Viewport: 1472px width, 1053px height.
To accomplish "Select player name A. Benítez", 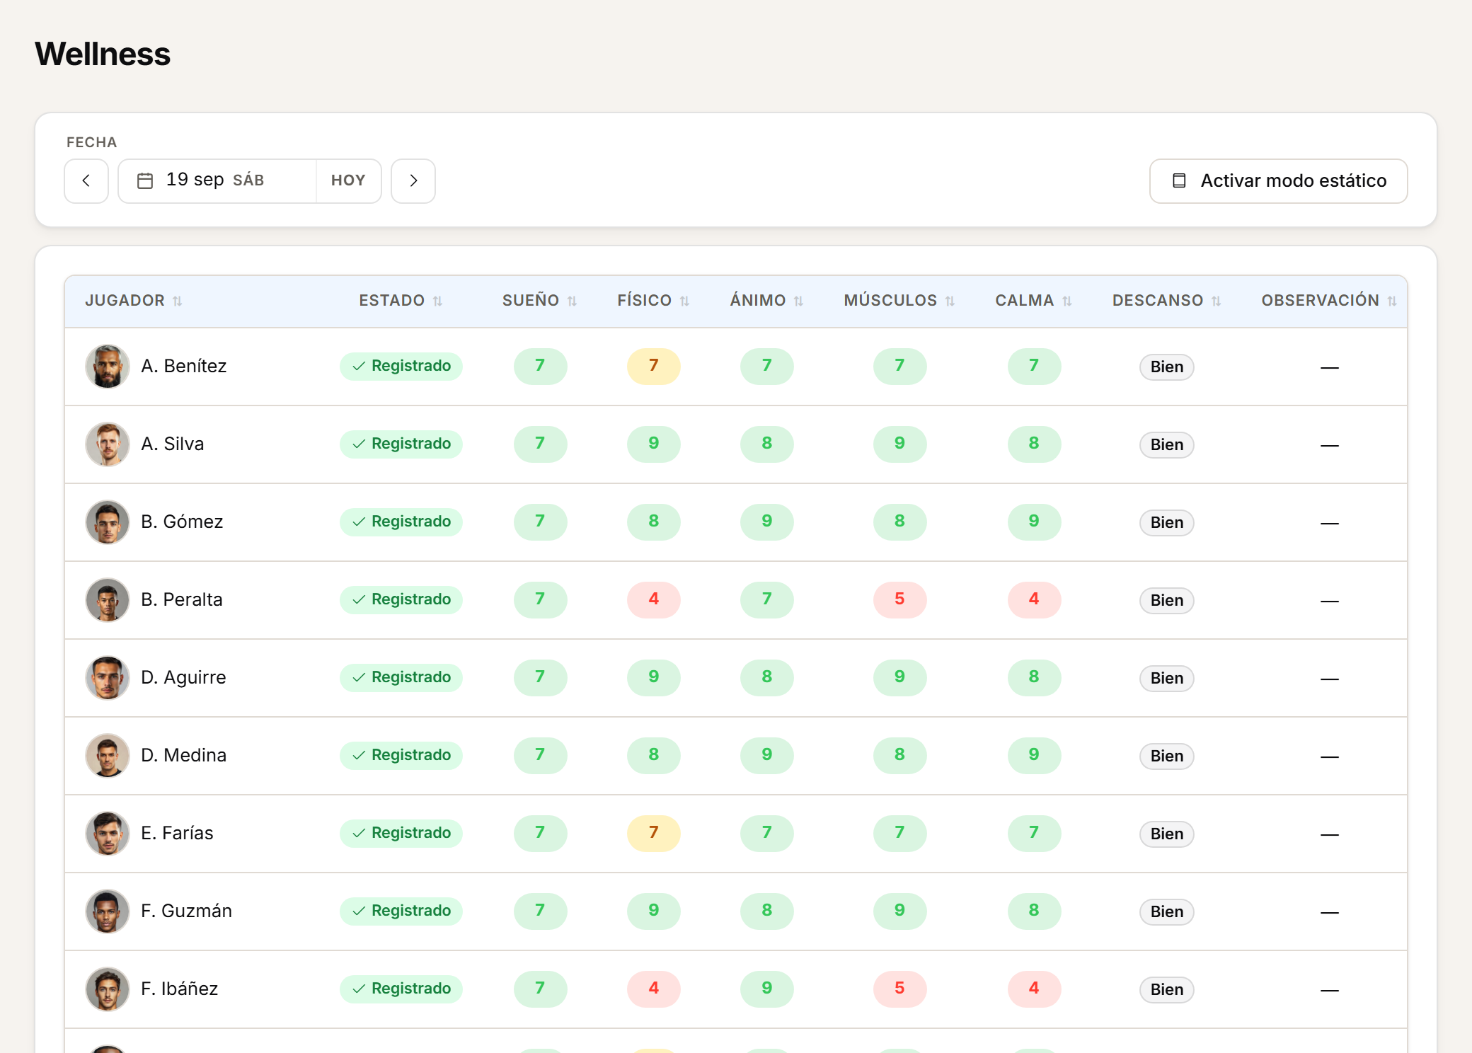I will (x=184, y=366).
